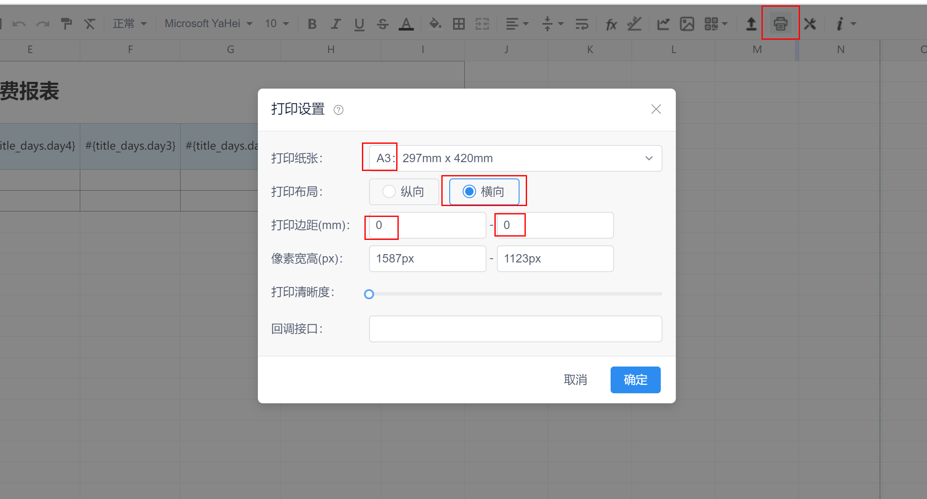Screen dimensions: 927x499
Task: Select column header K
Action: [590, 50]
